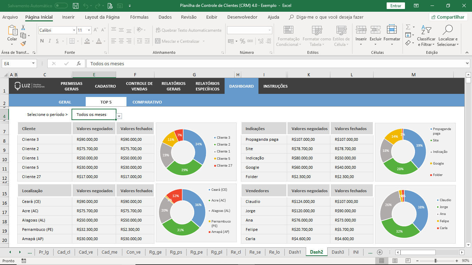Viewport: 472px width, 265px height.
Task: Toggle Quebrar Texto Automaticamente
Action: (189, 30)
